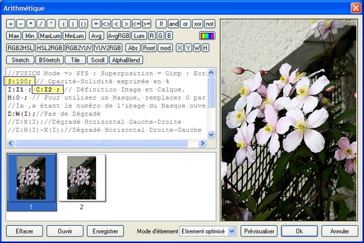Image resolution: width=364 pixels, height=243 pixels.
Task: Select the B channel button
Action: (x=169, y=36)
